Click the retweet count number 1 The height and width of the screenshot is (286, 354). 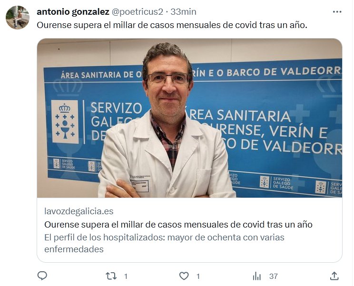126,276
